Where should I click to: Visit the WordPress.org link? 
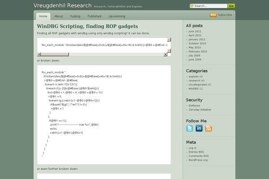pyautogui.click(x=198, y=160)
